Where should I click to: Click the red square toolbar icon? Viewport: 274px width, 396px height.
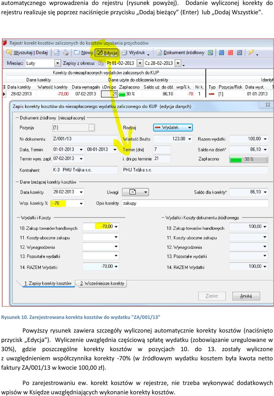pos(231,53)
